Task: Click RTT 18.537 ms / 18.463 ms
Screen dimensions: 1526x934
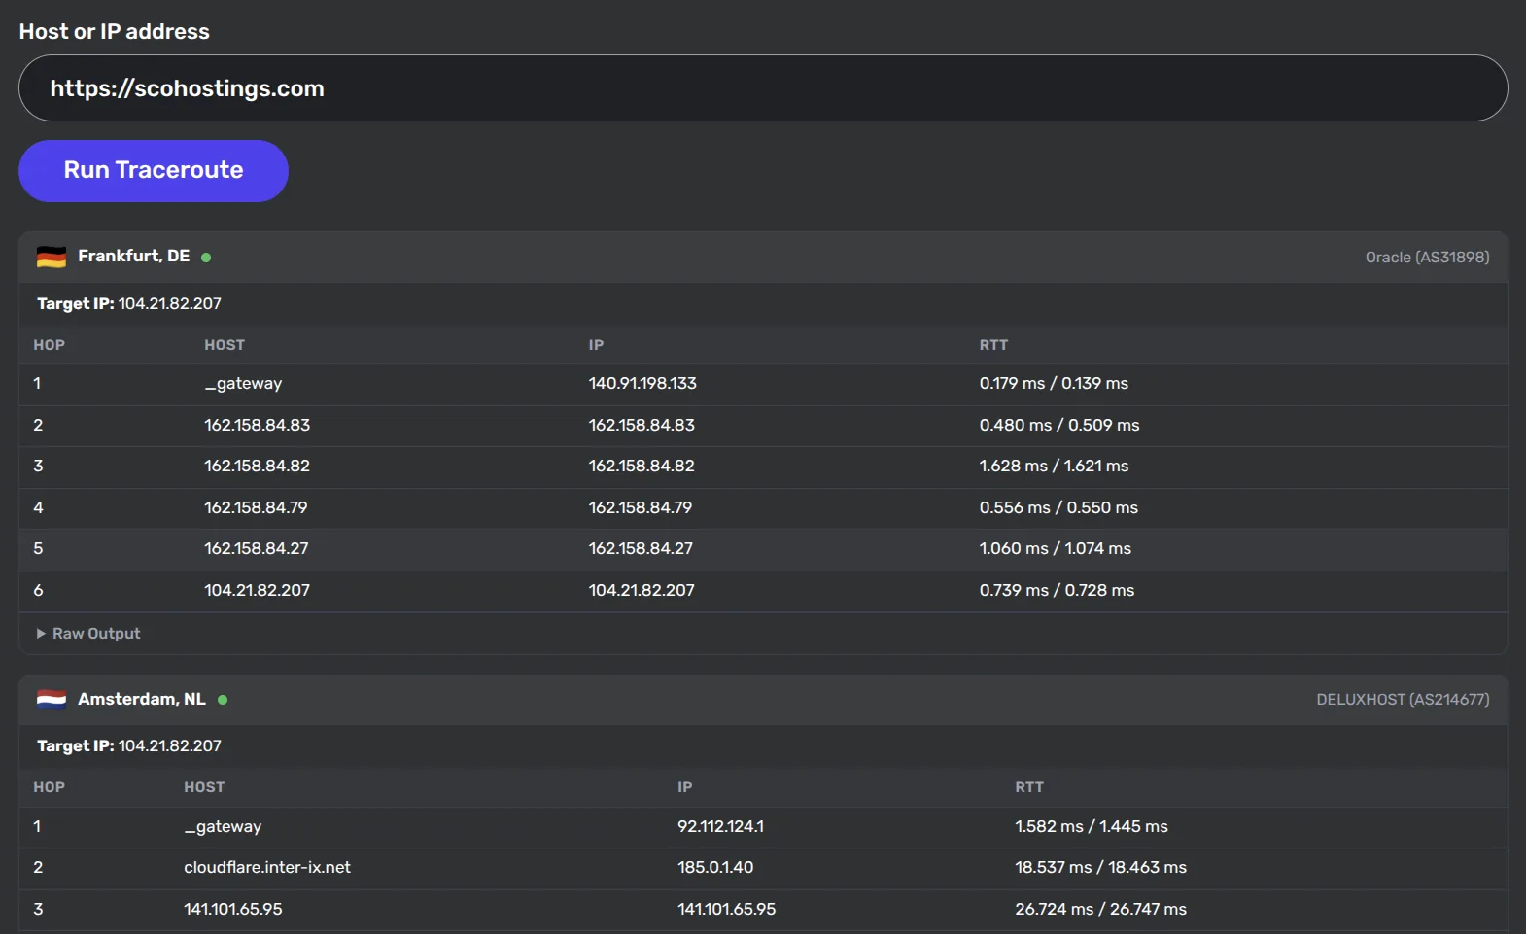Action: point(1101,868)
